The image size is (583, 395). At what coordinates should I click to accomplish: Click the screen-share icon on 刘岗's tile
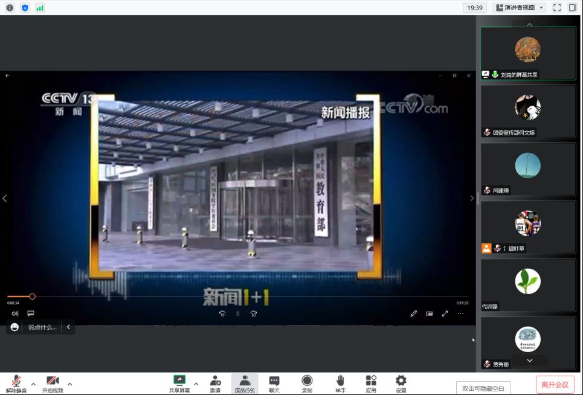485,74
